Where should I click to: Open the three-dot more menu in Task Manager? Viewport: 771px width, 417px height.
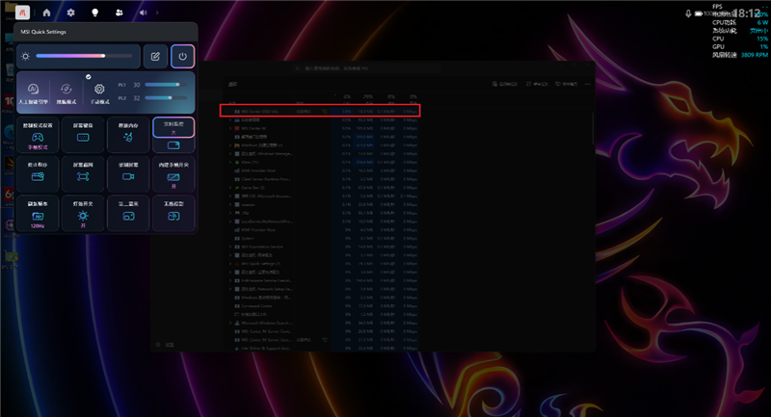coord(587,84)
